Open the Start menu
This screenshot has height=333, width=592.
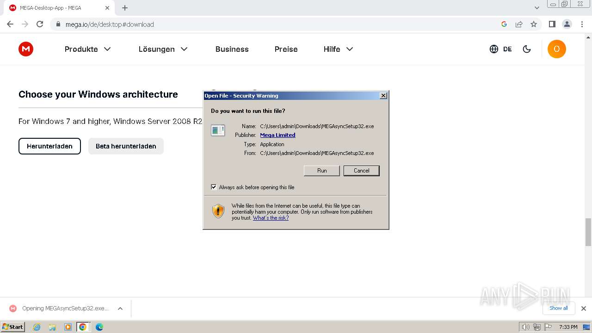13,327
